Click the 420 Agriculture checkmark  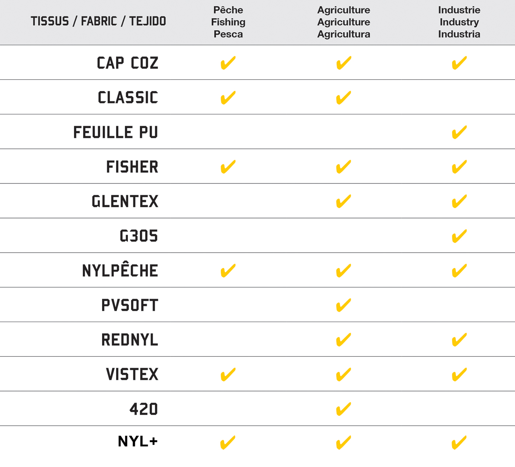click(343, 409)
